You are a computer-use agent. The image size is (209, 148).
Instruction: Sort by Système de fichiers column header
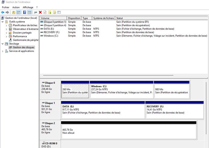point(103,18)
